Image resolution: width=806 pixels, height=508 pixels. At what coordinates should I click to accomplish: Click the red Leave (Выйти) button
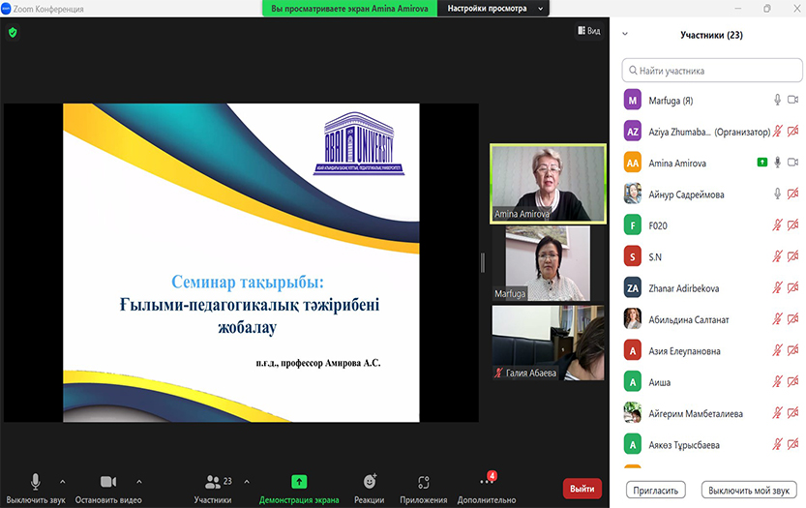pyautogui.click(x=582, y=489)
